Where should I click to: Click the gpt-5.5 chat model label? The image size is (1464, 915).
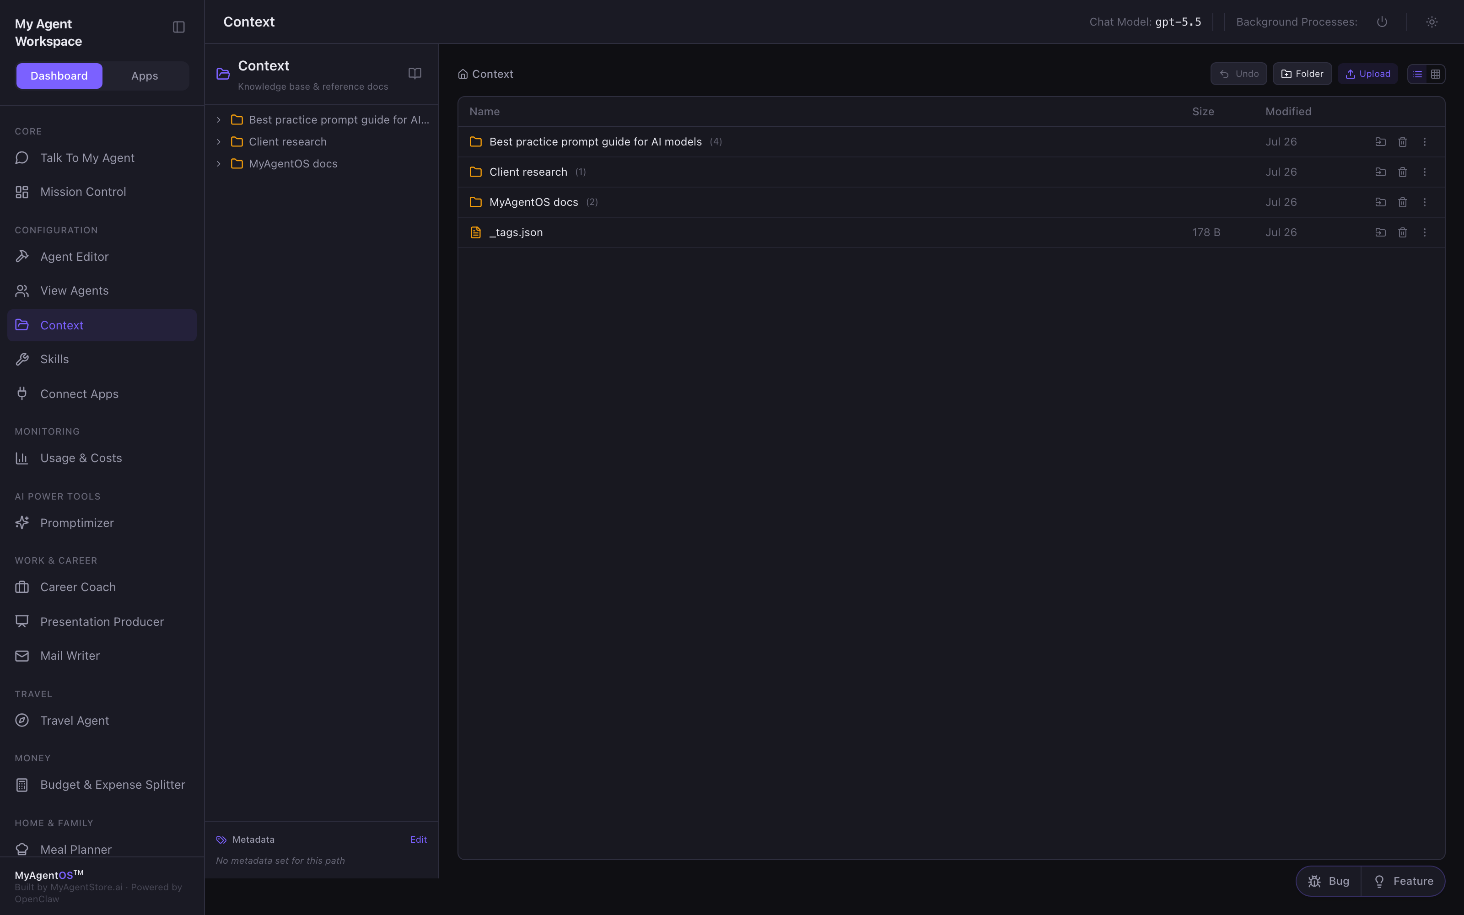[x=1178, y=22]
